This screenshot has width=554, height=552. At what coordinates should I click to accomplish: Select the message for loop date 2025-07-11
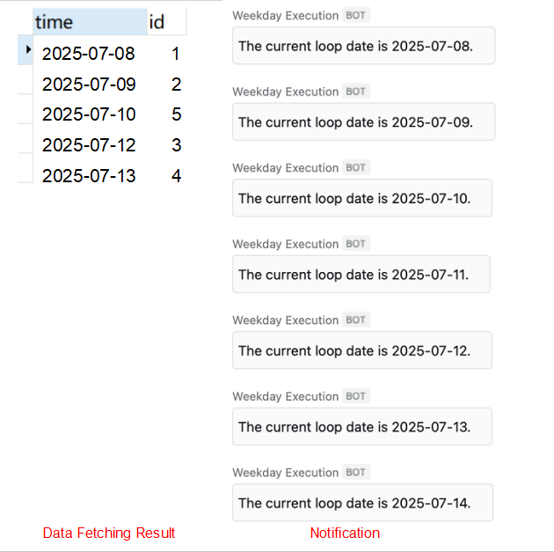click(361, 275)
